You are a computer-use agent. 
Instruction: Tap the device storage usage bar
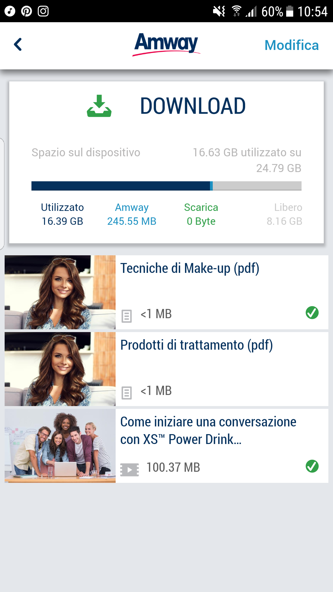(x=166, y=186)
